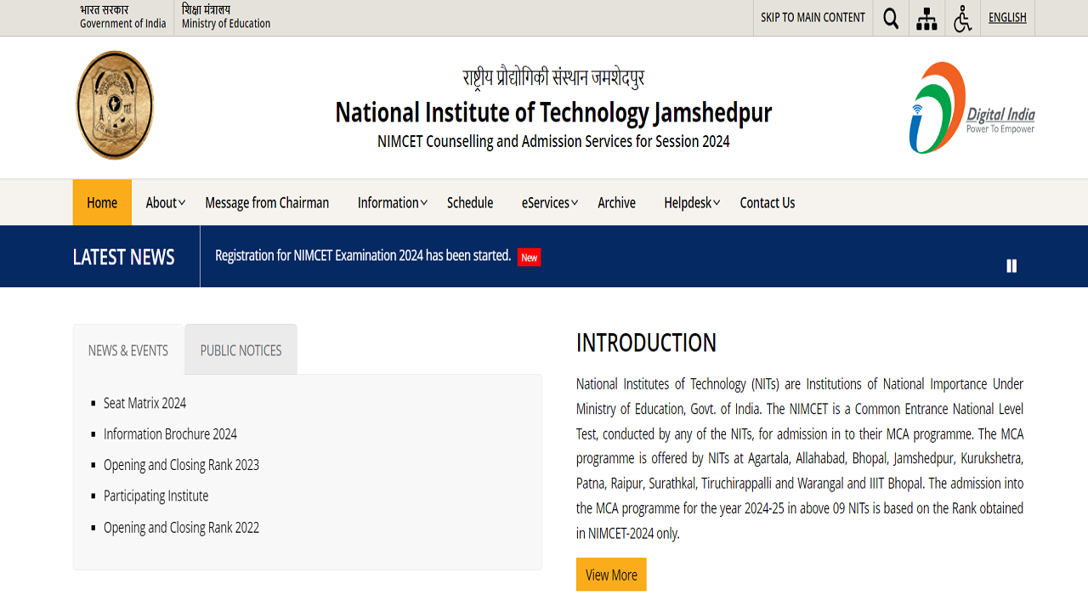Switch to the PUBLIC NOTICES tab
The width and height of the screenshot is (1088, 612).
tap(241, 349)
